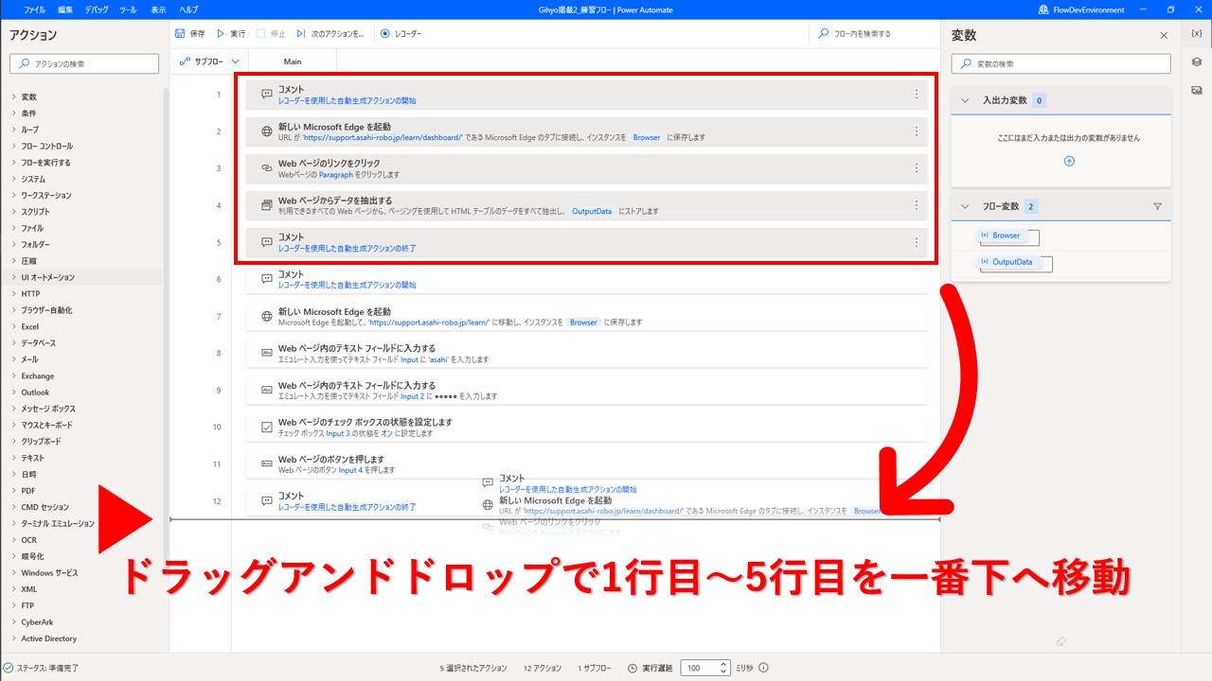The image size is (1212, 681).
Task: Open images icon on right rail
Action: pyautogui.click(x=1197, y=90)
